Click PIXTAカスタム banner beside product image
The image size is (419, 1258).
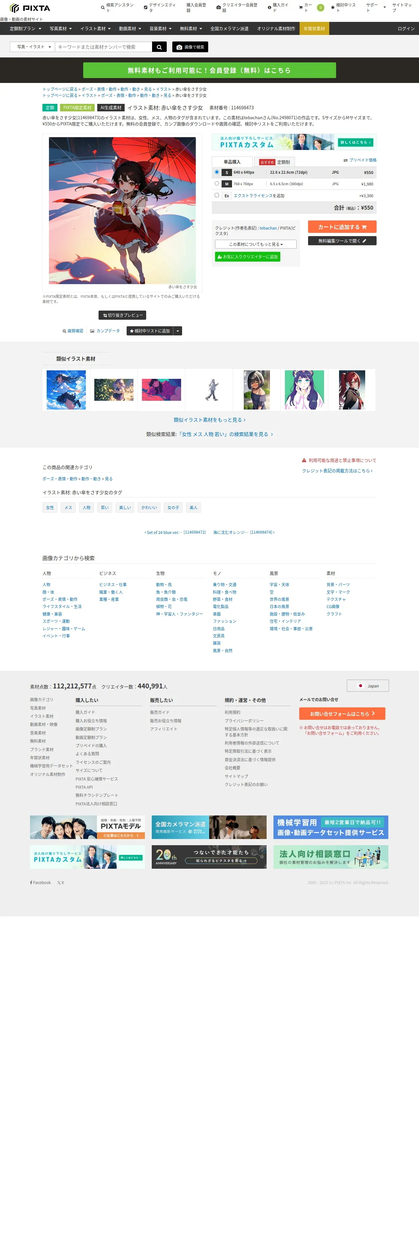pyautogui.click(x=294, y=142)
